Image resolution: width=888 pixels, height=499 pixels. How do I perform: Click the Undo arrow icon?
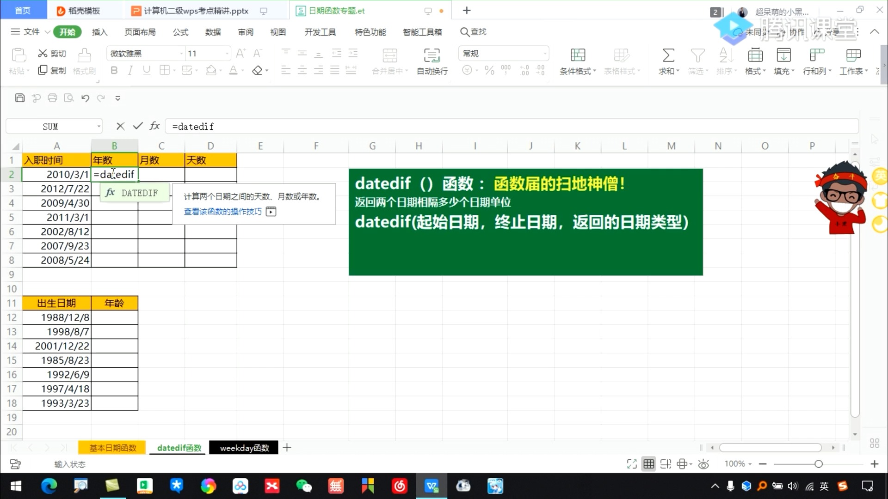85,98
